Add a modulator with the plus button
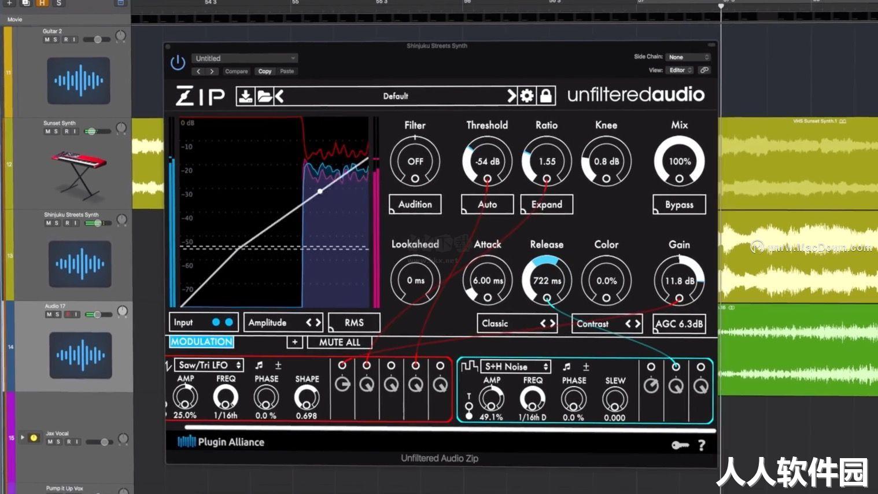Image resolution: width=878 pixels, height=494 pixels. 294,342
